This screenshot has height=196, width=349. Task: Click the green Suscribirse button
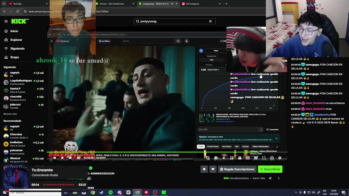[x=270, y=169]
